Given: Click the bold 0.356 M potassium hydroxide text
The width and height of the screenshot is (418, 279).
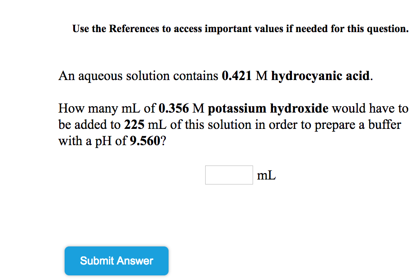Looking at the screenshot, I should click(243, 109).
